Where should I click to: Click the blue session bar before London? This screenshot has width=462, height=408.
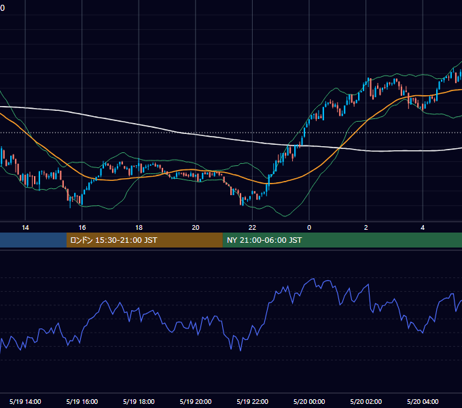[x=33, y=240]
